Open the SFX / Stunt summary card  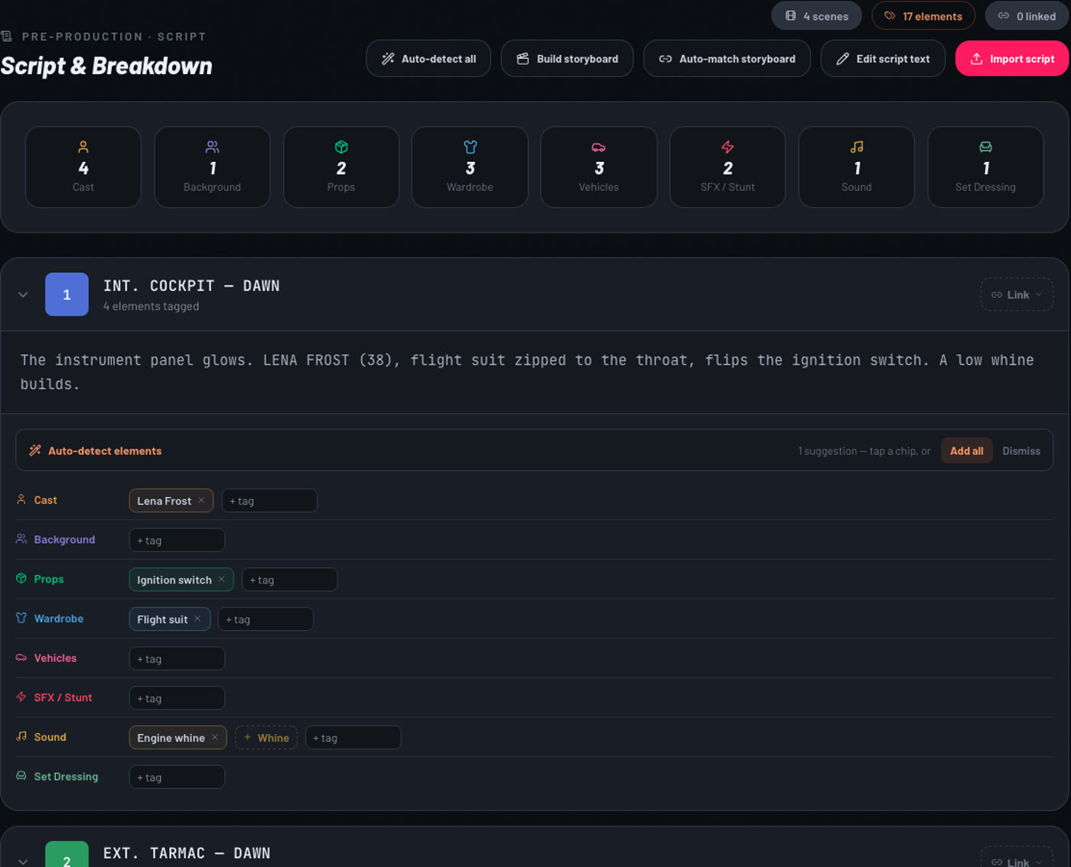[x=728, y=167]
